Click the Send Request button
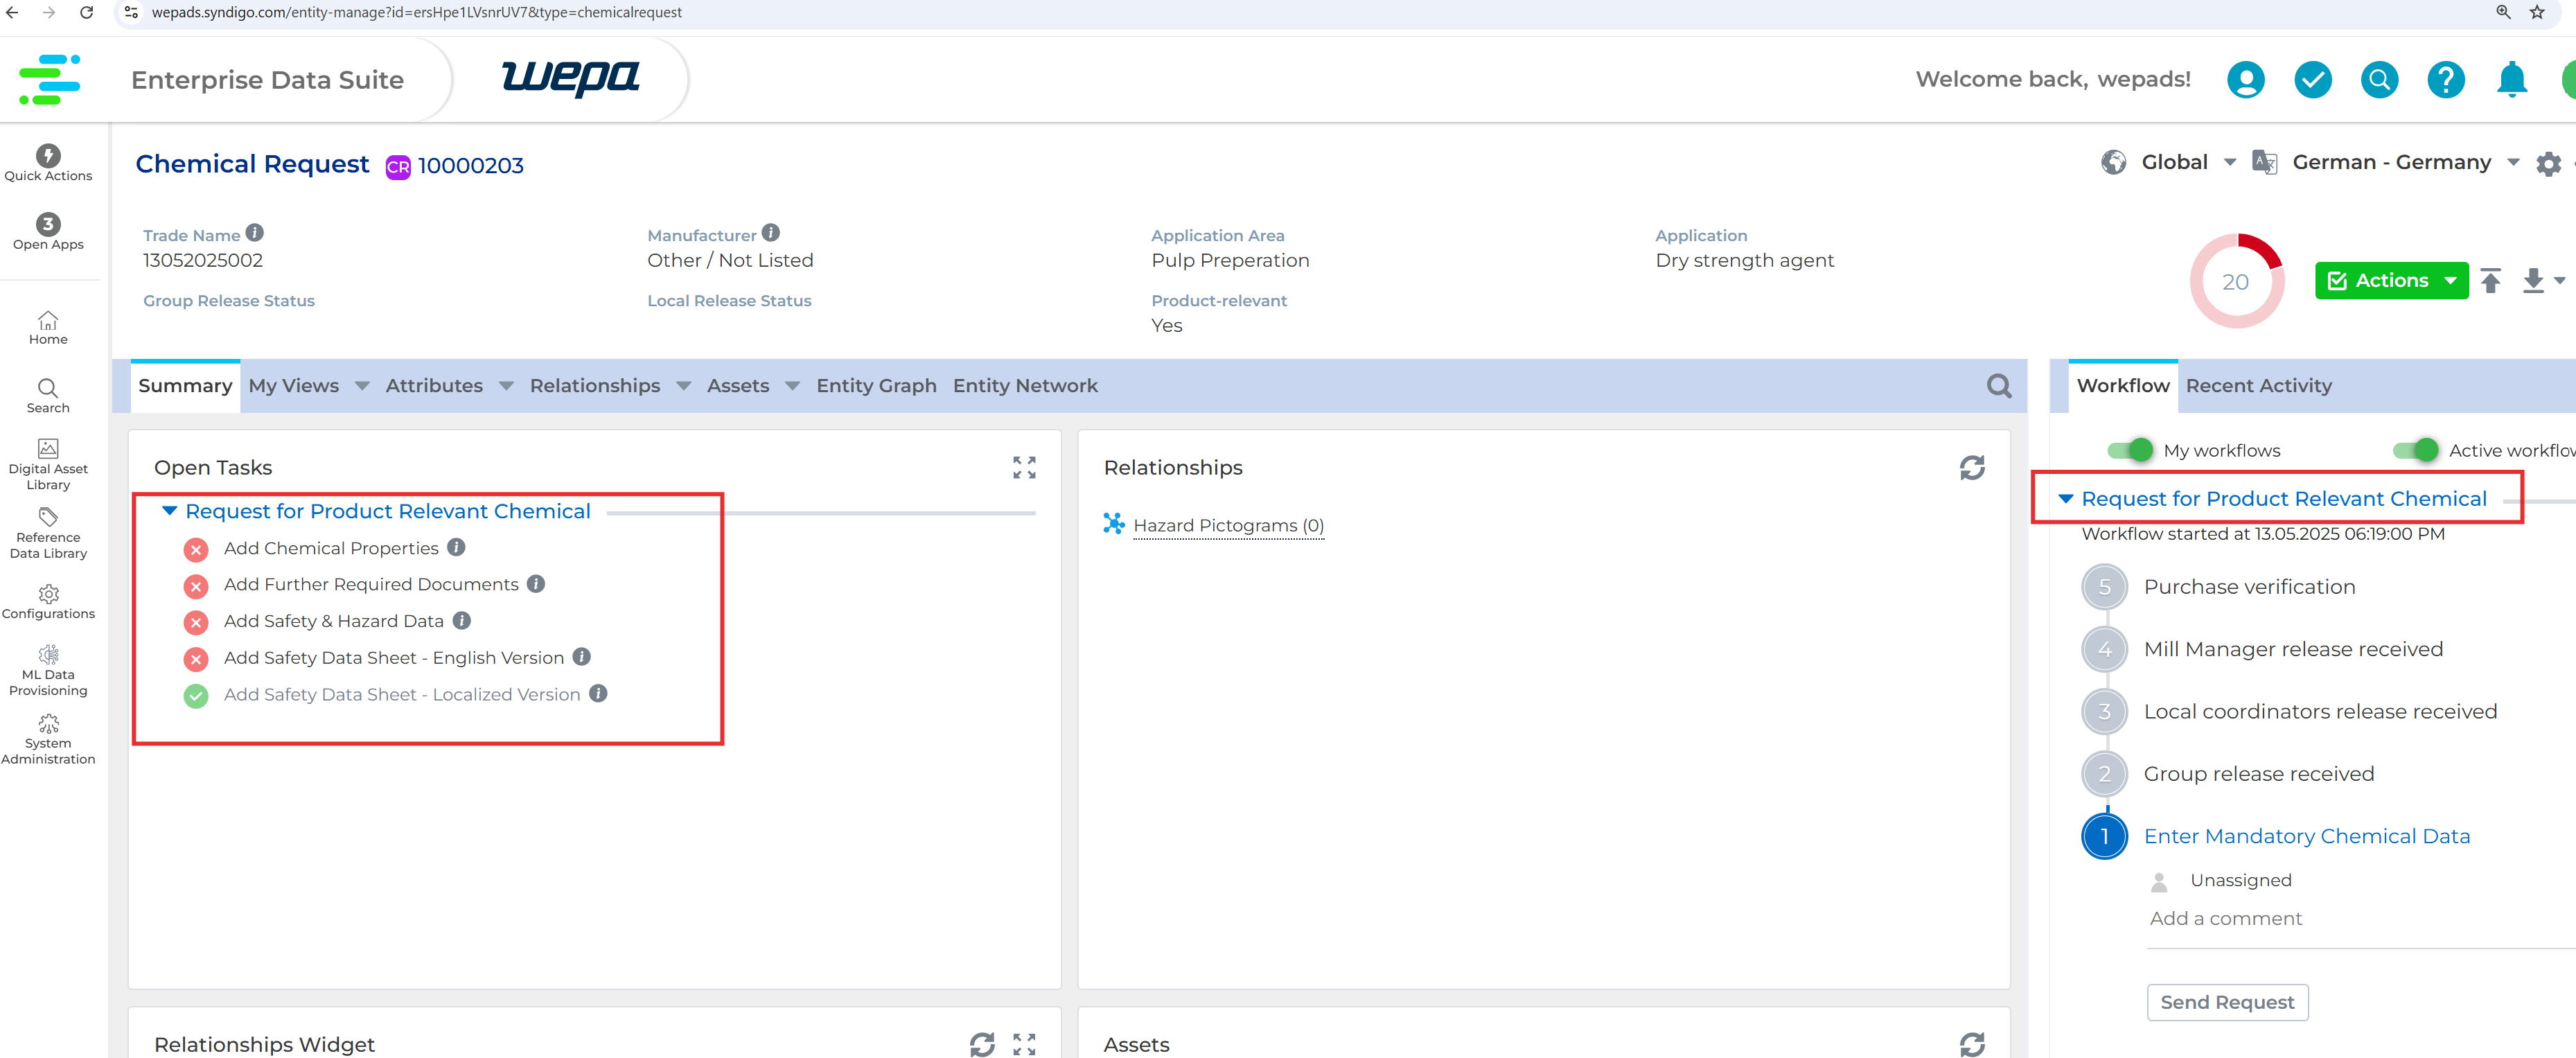This screenshot has width=2576, height=1058. tap(2227, 1002)
